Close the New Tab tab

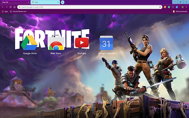[28, 2]
